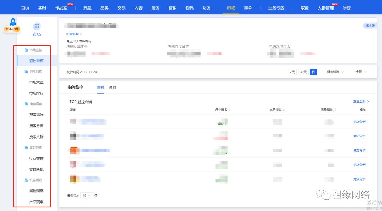382x211 pixels.
Task: Open 竞争 in top navigation
Action: 248,8
